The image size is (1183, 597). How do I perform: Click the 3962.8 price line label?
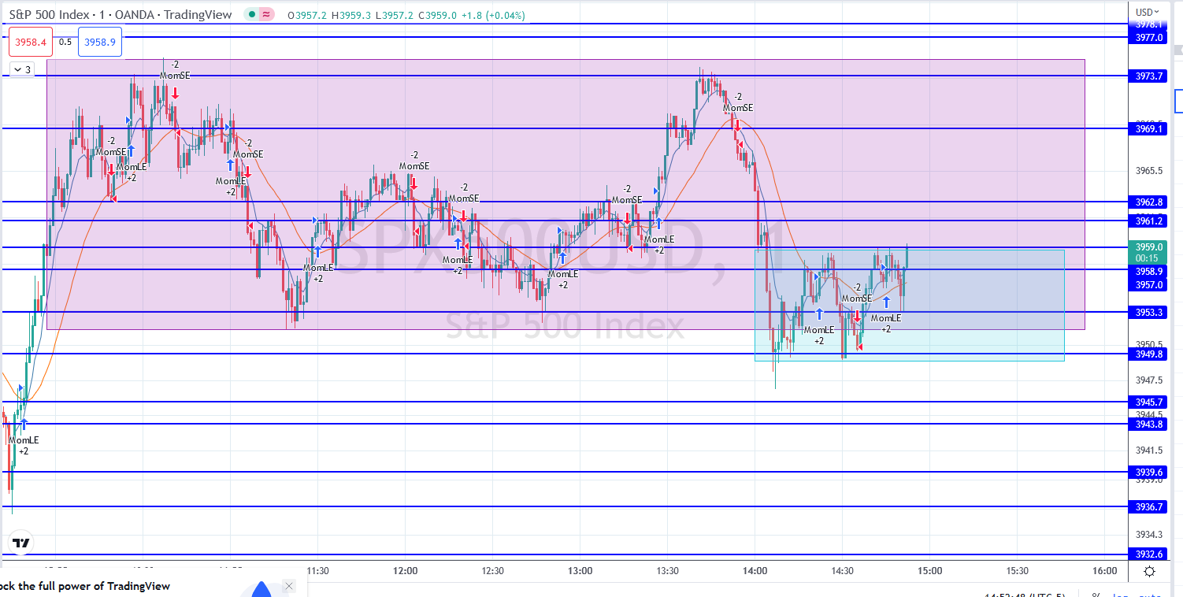tap(1150, 202)
